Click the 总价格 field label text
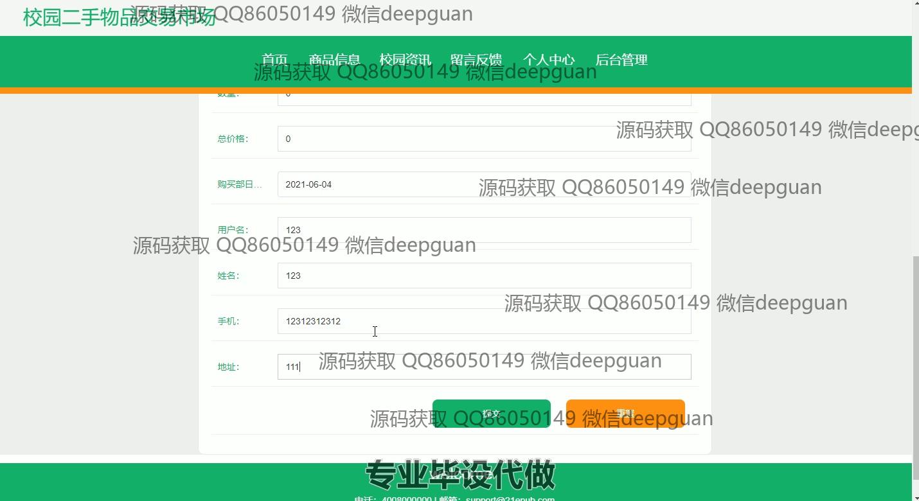Image resolution: width=919 pixels, height=501 pixels. (232, 139)
